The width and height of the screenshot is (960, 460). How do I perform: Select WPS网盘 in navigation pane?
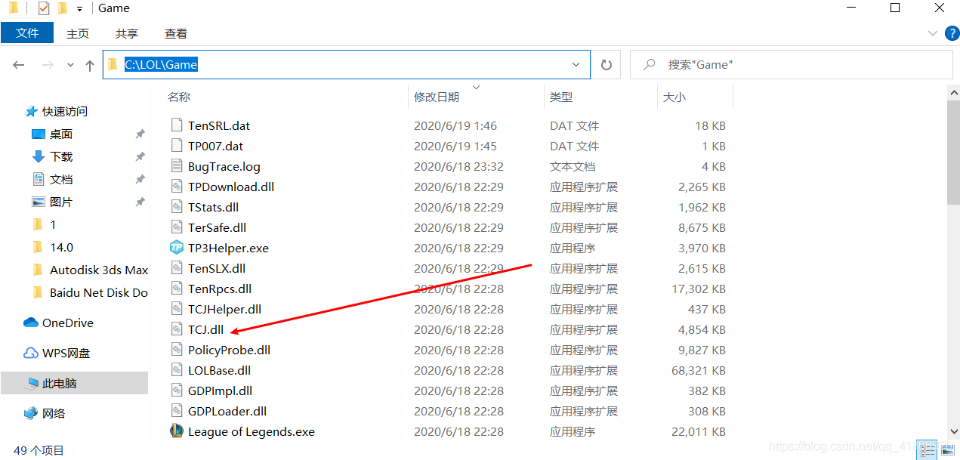point(66,353)
